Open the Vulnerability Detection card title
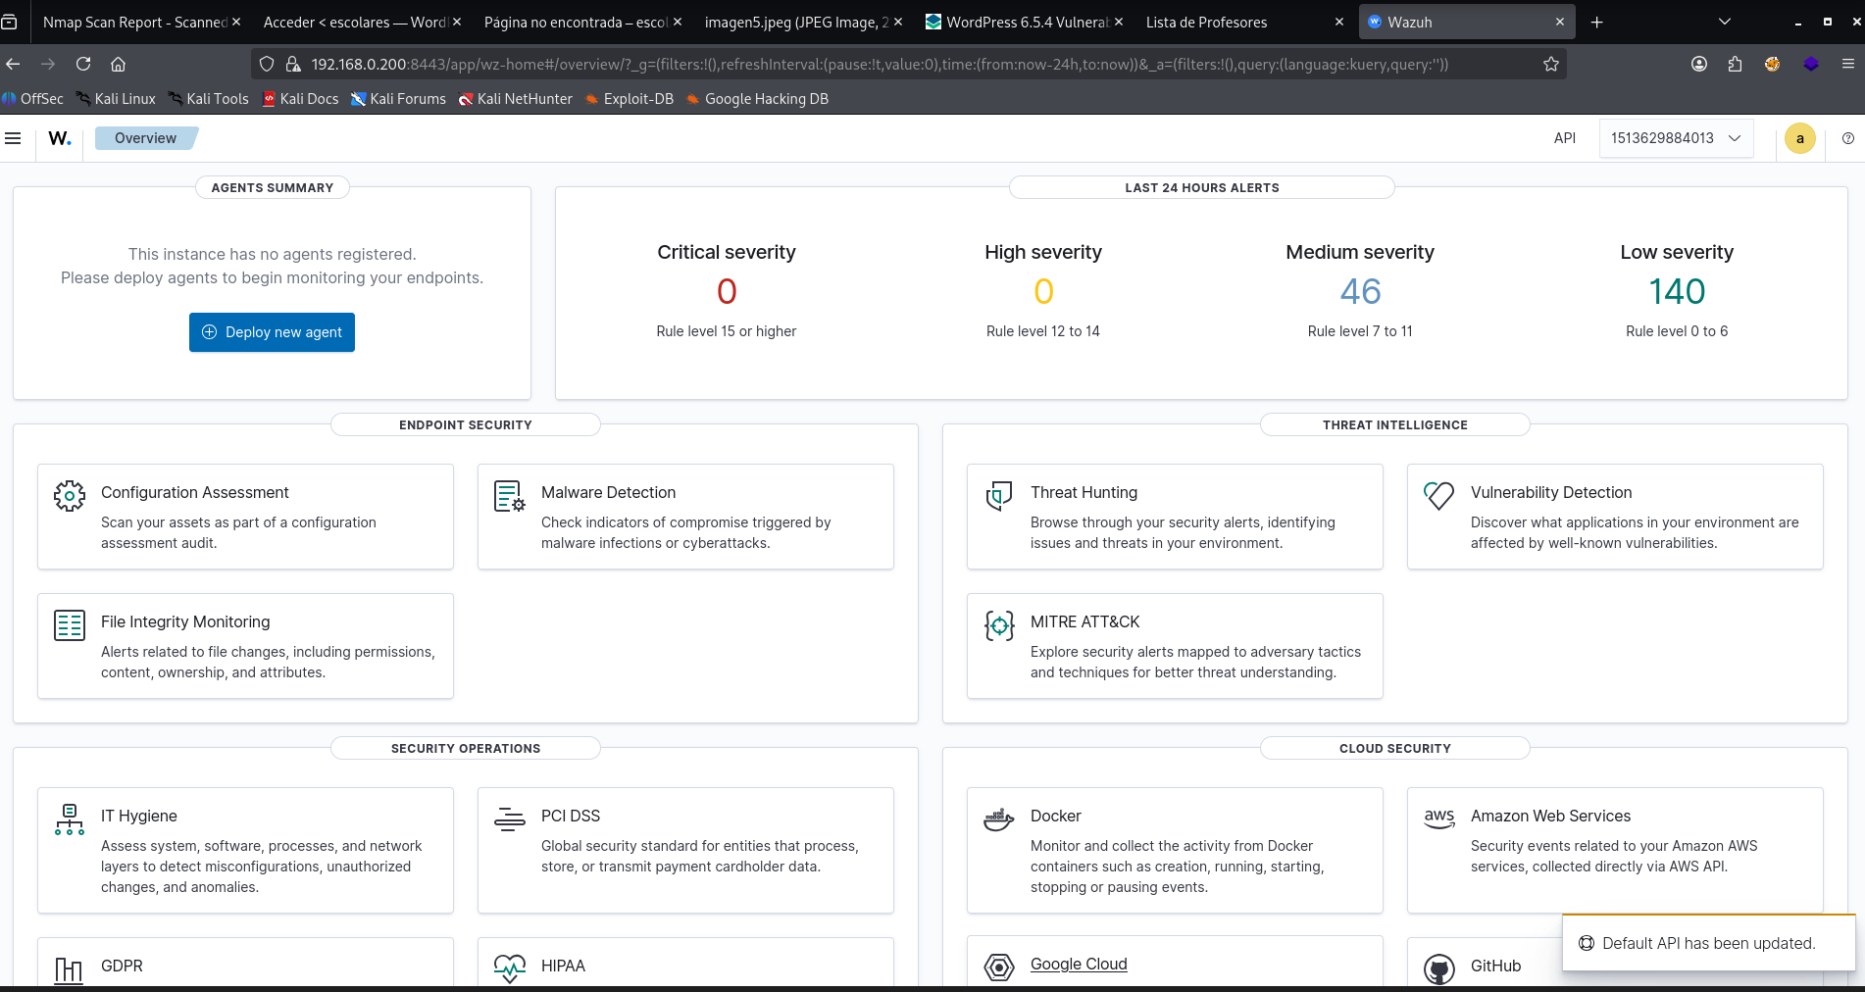The height and width of the screenshot is (992, 1865). 1551,492
